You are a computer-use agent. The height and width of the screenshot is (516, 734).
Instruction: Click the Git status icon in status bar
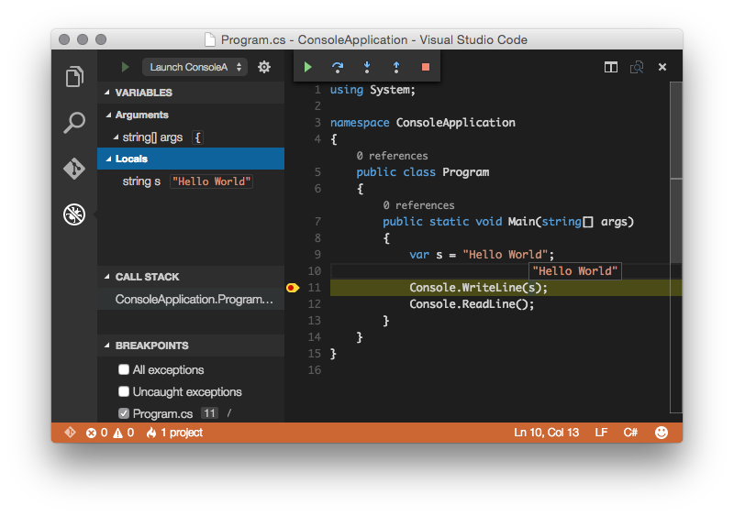point(70,433)
